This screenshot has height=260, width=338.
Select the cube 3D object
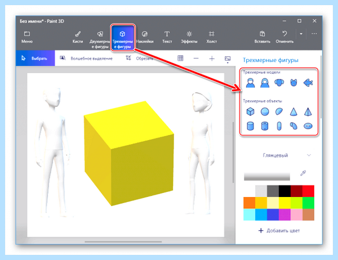(250, 111)
